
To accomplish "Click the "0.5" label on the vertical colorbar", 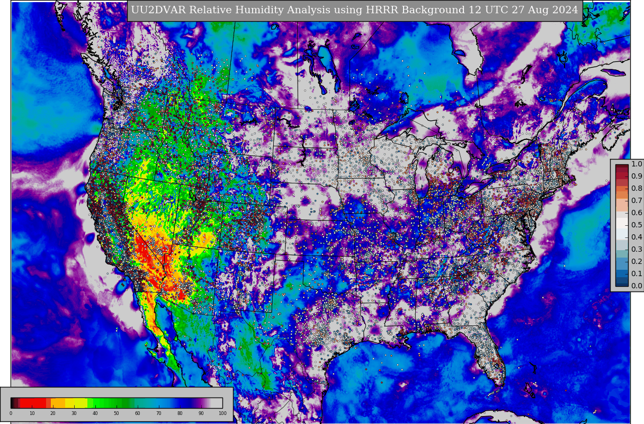I will coord(637,225).
